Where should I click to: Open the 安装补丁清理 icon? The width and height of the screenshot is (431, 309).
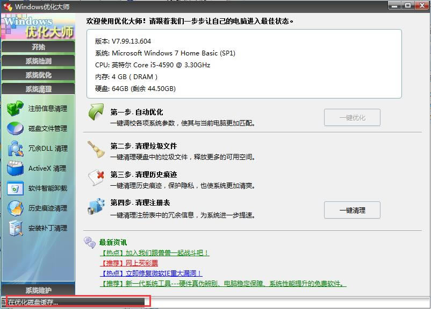(15, 228)
